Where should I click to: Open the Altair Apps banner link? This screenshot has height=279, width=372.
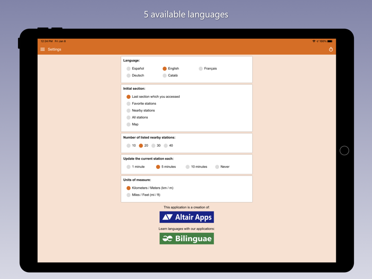click(x=187, y=217)
